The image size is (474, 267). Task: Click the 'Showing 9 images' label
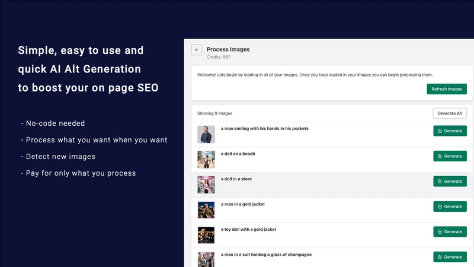tap(214, 113)
